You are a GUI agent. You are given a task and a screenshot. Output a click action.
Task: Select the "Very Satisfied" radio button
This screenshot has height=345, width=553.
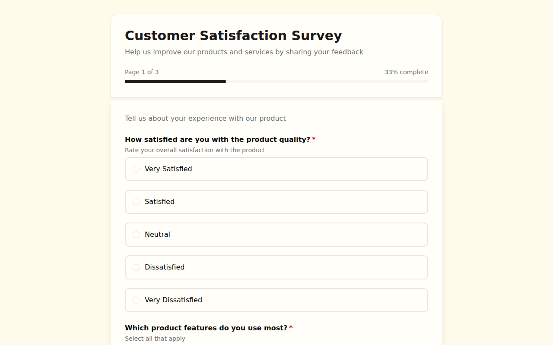(x=136, y=169)
